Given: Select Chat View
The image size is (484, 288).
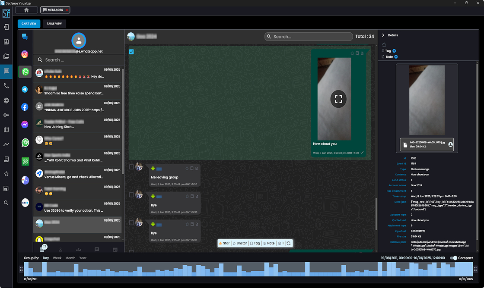Looking at the screenshot, I should click(29, 24).
